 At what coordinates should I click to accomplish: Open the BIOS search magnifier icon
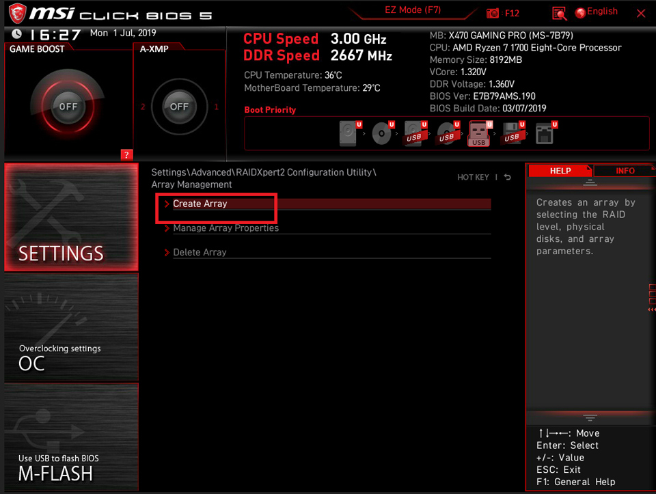click(x=560, y=14)
